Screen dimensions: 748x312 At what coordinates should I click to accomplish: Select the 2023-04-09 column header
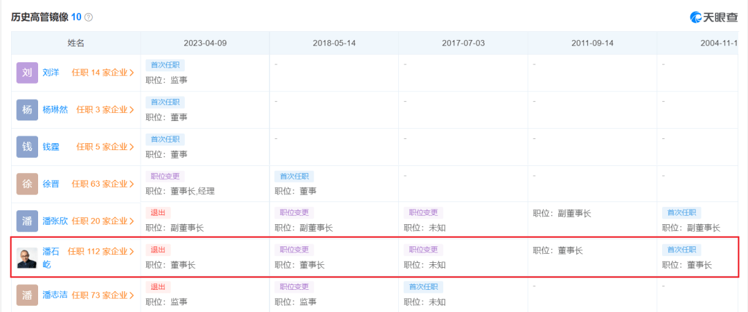[x=205, y=43]
